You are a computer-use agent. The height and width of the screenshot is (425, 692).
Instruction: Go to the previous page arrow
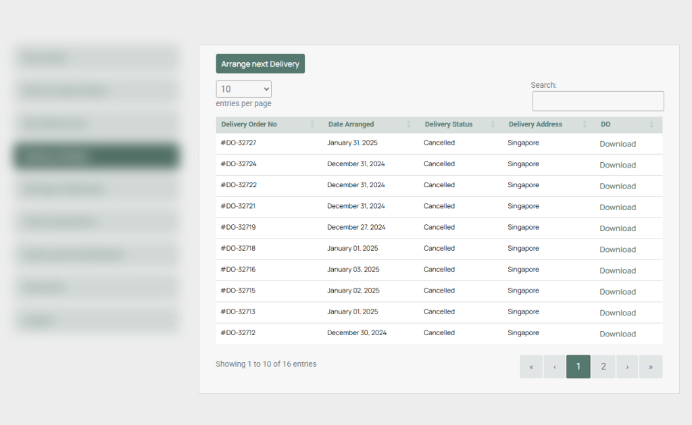(x=555, y=367)
